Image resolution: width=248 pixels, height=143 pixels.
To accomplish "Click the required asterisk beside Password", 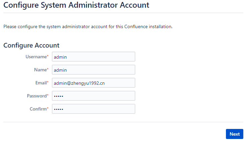I will 47,95.
